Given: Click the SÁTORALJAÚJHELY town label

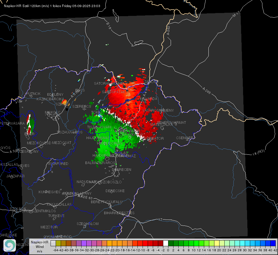Looking at the screenshot, I should tap(111, 83).
